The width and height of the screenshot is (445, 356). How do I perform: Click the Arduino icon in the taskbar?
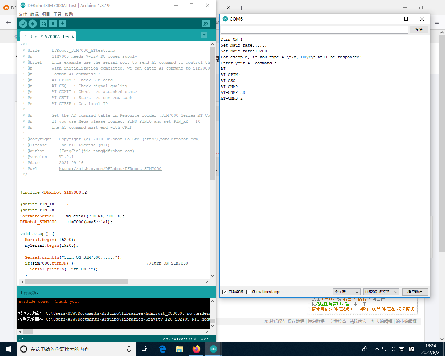pyautogui.click(x=213, y=349)
